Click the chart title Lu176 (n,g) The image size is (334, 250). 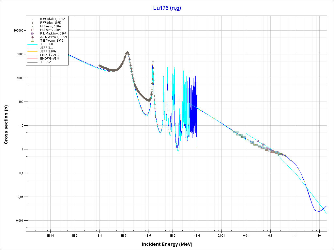(x=167, y=8)
